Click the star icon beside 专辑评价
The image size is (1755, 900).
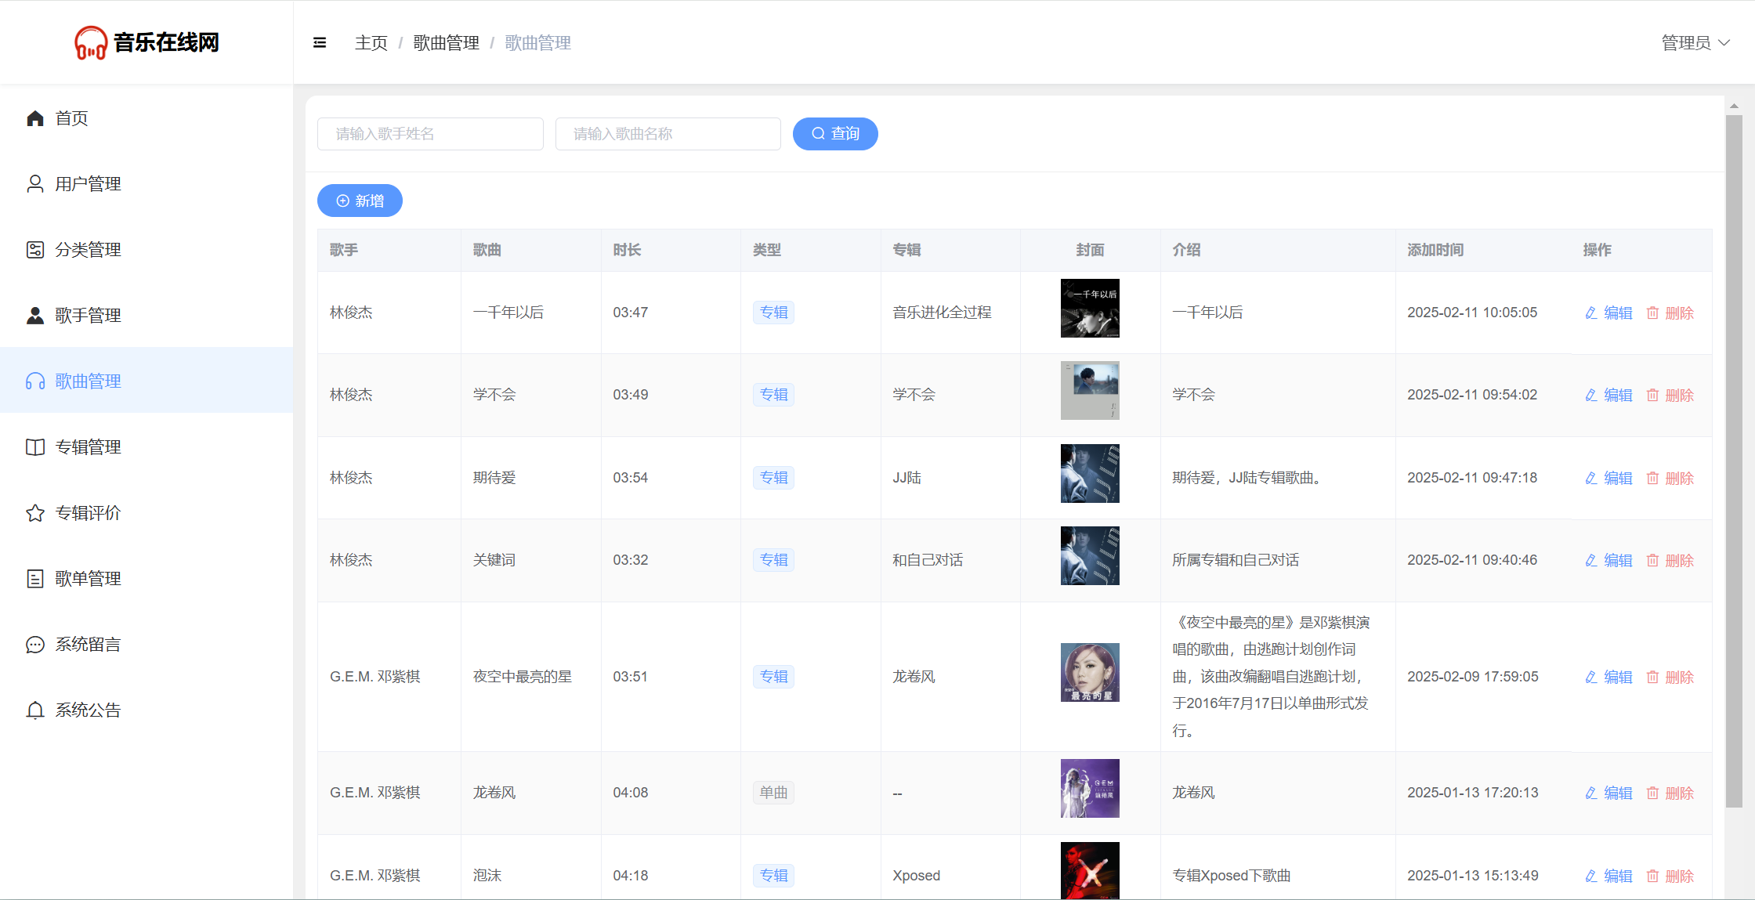(x=35, y=513)
